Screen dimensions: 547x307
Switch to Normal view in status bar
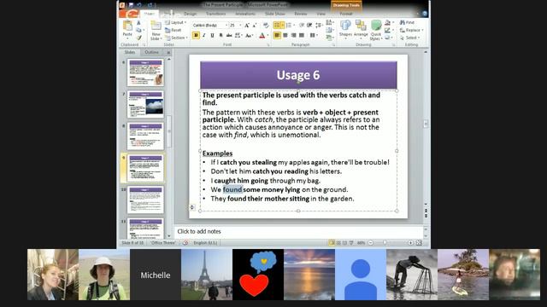(332, 242)
